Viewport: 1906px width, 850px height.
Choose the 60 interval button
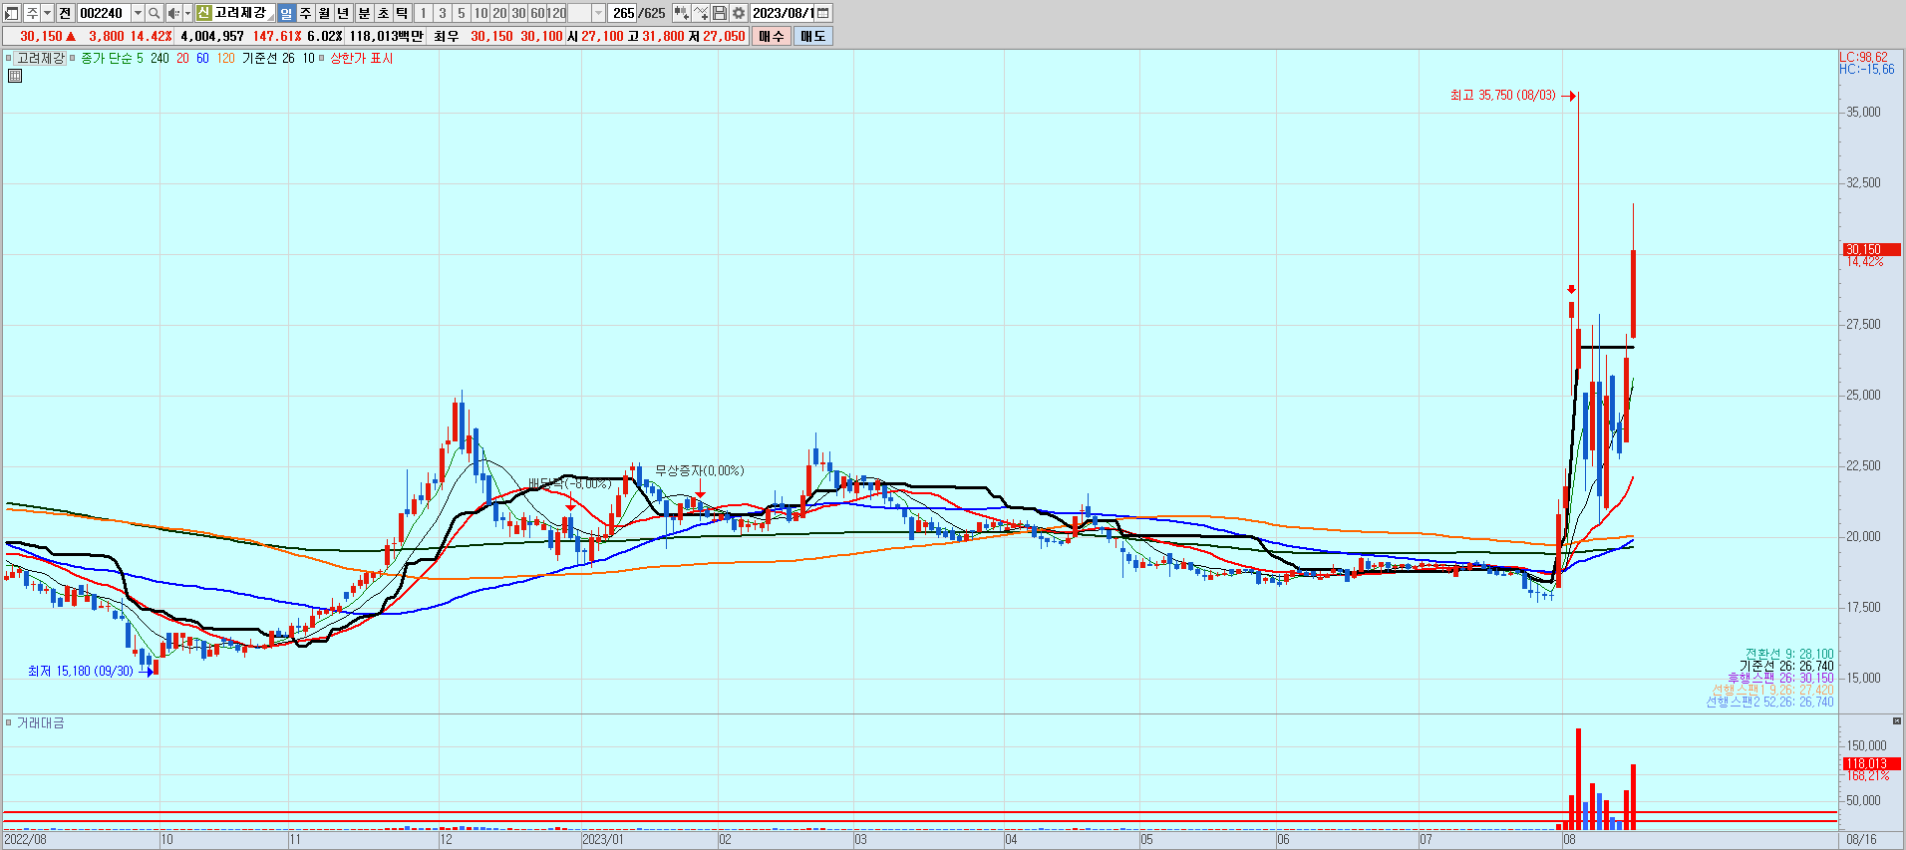coord(537,13)
